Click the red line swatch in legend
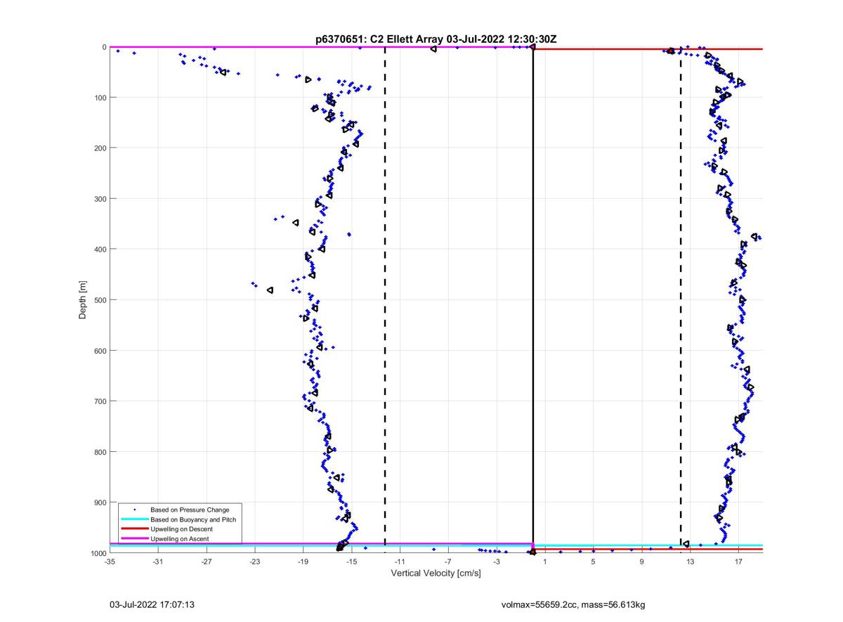Image resolution: width=843 pixels, height=622 pixels. pos(134,529)
